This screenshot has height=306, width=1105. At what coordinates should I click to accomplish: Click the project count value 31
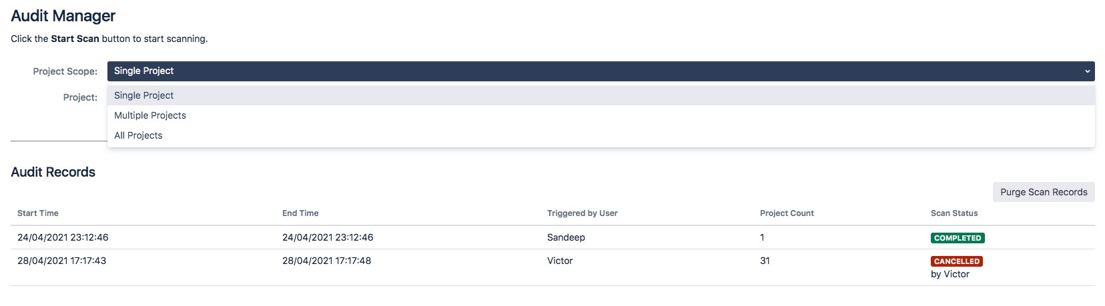coord(765,261)
